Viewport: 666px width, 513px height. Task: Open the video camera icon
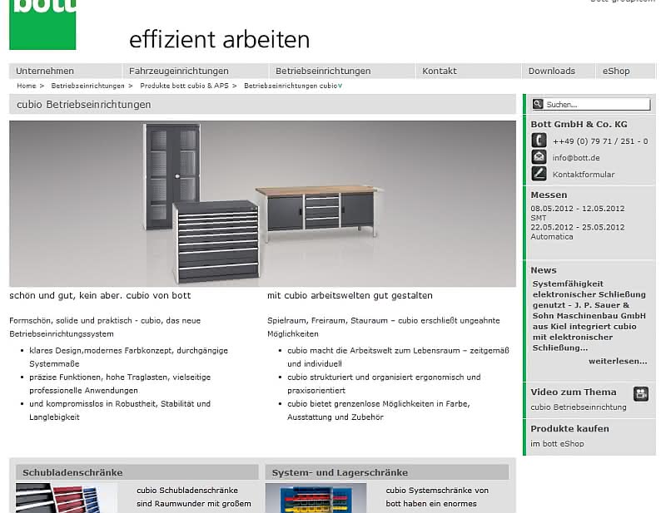click(x=641, y=394)
